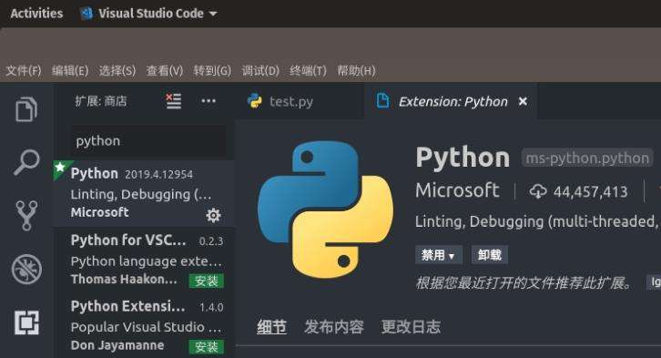Select the Python Extensi... 1.4.0 entry
Viewport: 661px width, 358px height.
[144, 327]
